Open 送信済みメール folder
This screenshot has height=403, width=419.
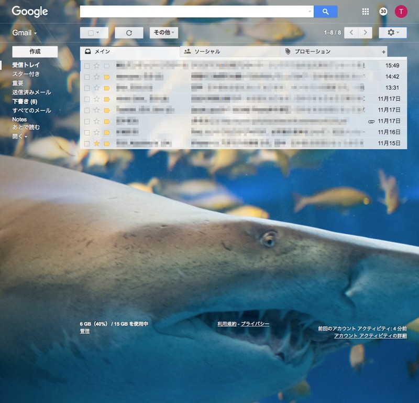[x=31, y=92]
